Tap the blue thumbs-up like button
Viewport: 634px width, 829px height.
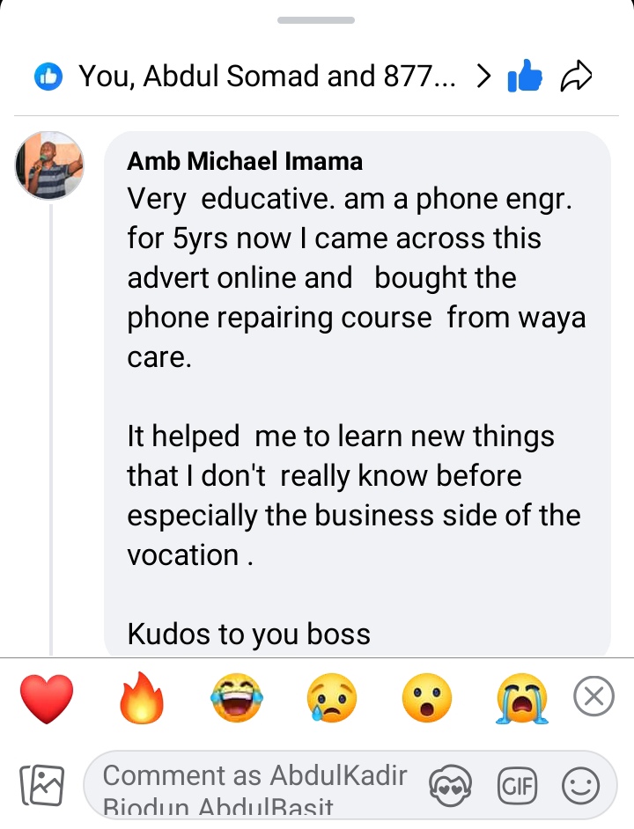coord(525,77)
